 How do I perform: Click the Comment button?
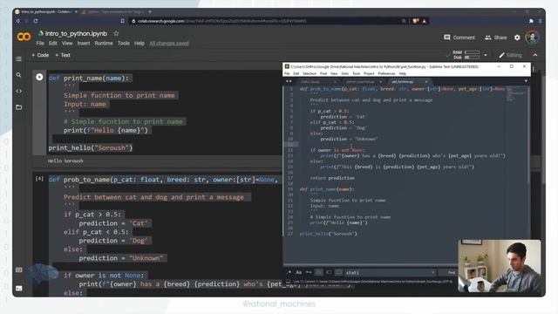coord(459,38)
